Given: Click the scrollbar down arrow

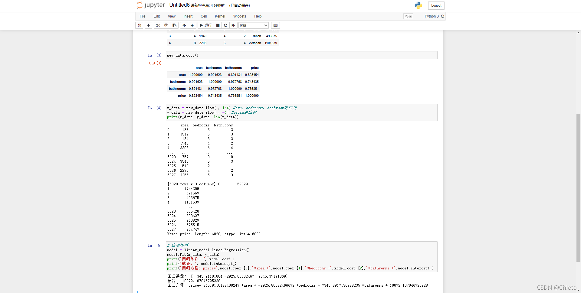Looking at the screenshot, I should 578,290.
